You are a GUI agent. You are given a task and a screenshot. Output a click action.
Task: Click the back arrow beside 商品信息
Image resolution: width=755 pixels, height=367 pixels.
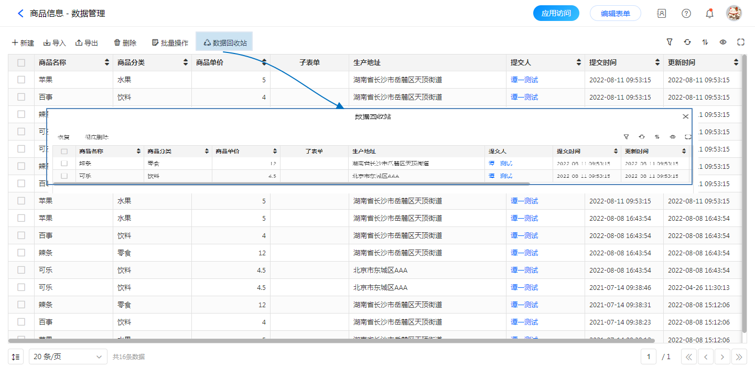point(20,14)
